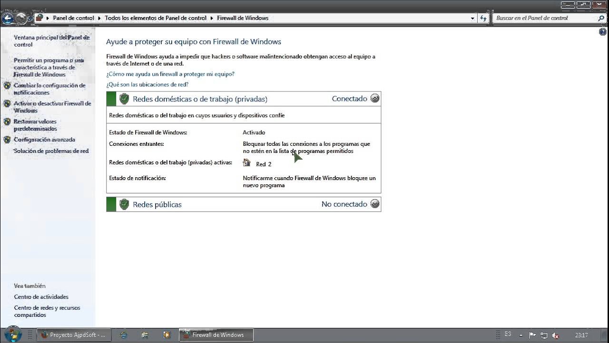Collapse the Redes domésticas o de trabajo section
The height and width of the screenshot is (343, 609).
tap(375, 99)
